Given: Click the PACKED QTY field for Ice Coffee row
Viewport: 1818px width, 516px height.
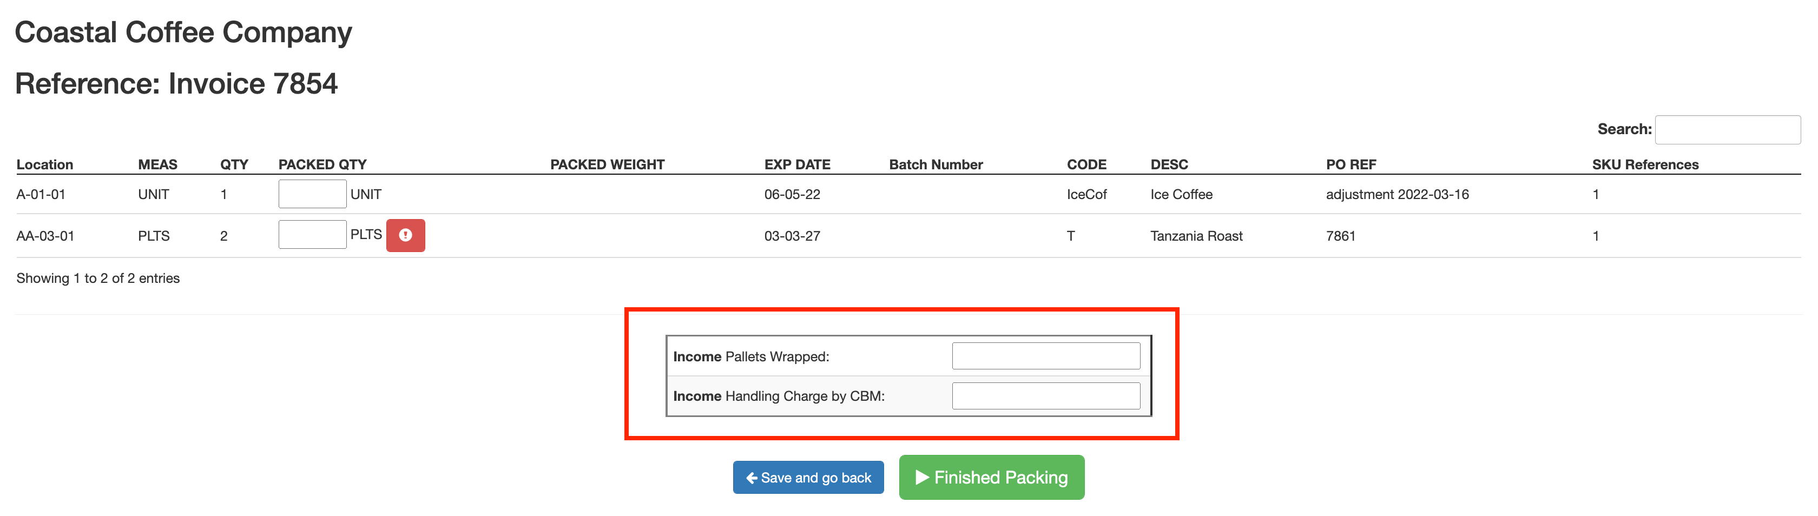Looking at the screenshot, I should [312, 194].
